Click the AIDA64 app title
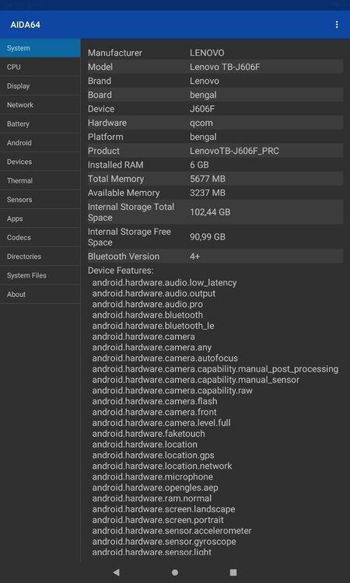The height and width of the screenshot is (583, 350). point(26,25)
